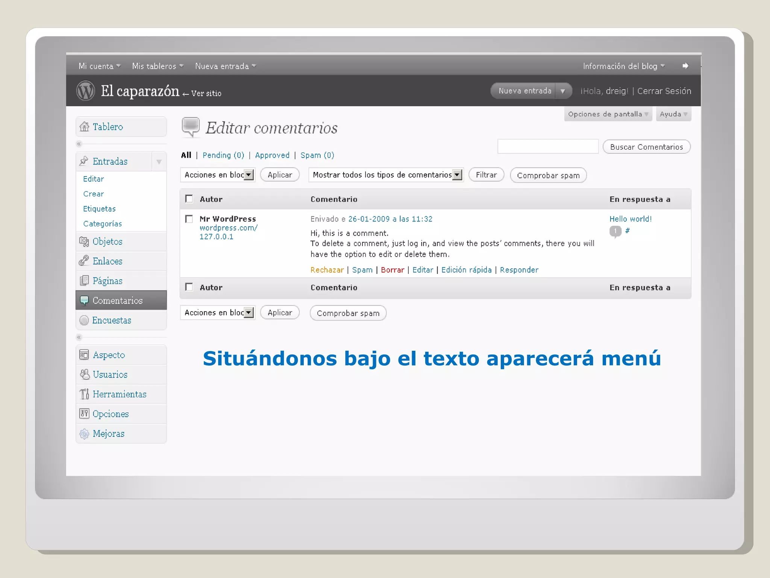Screen dimensions: 770x578
Task: Click the large comment bubble icon beside Editar comentarios
Action: [x=191, y=127]
